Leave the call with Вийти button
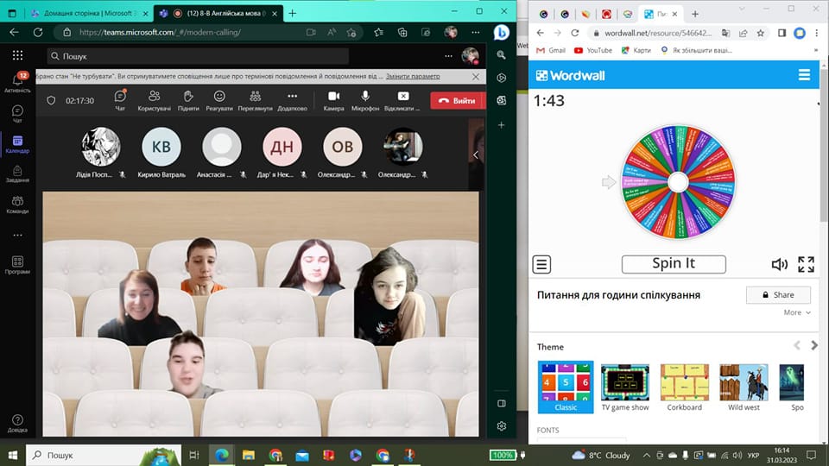Screen dimensions: 829x466 [x=456, y=100]
